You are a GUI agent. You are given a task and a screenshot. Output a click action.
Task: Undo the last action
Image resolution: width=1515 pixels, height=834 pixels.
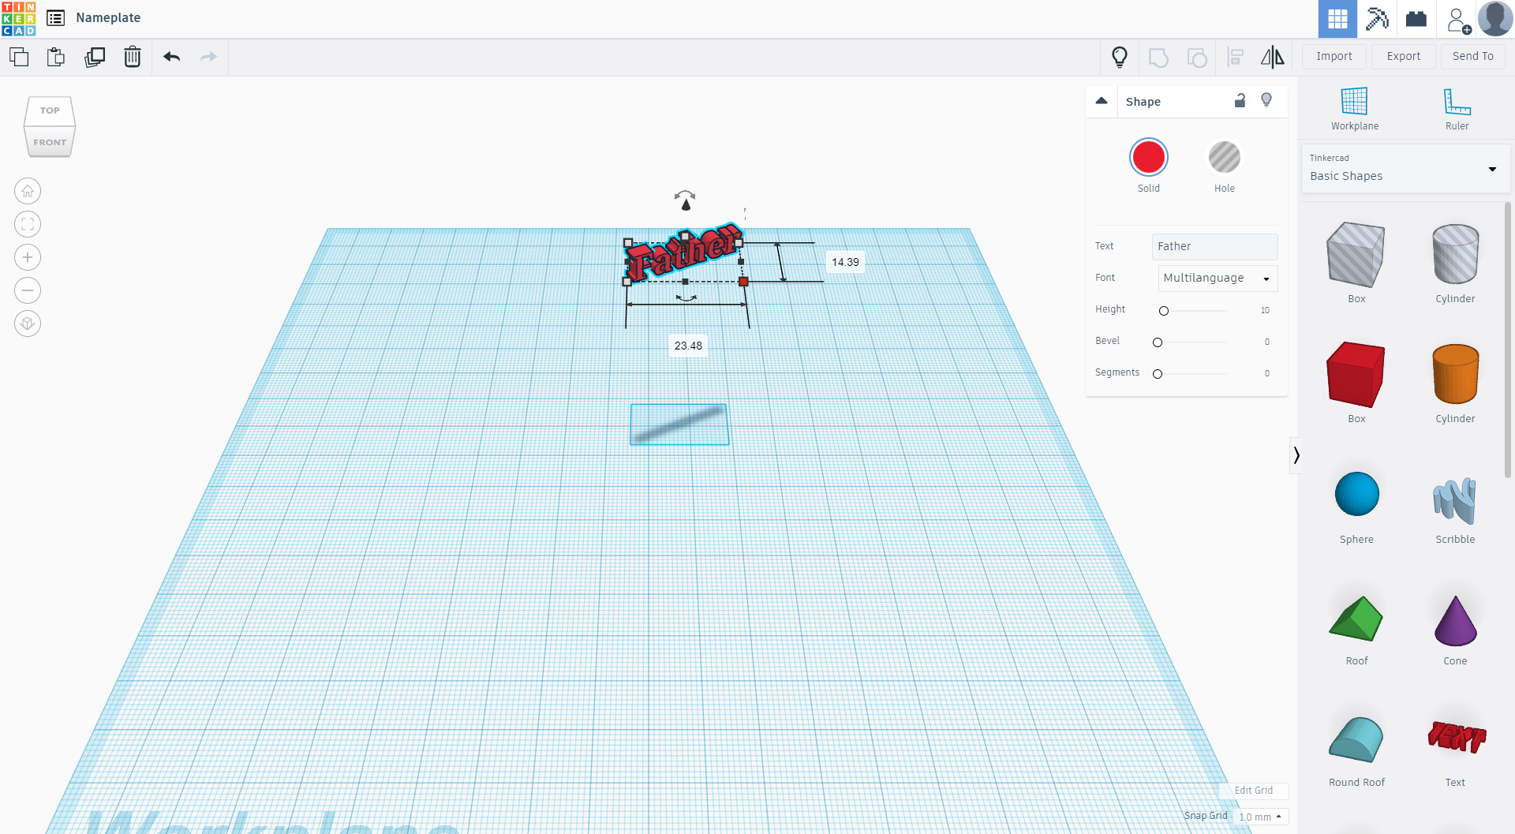172,57
